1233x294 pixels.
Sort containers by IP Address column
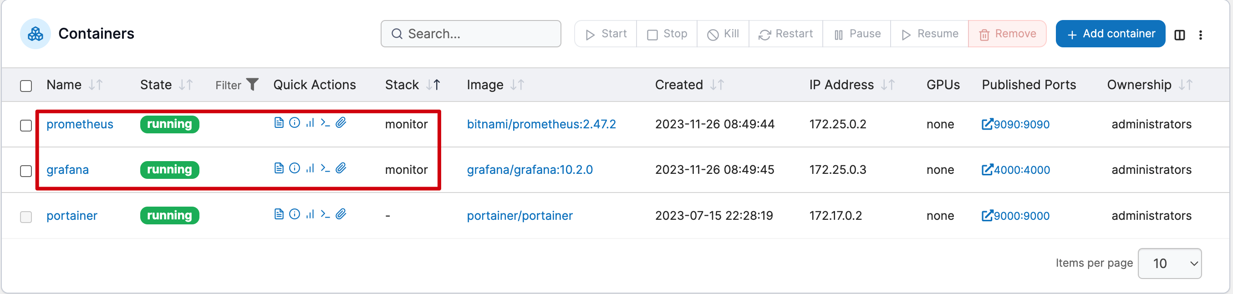pos(888,85)
